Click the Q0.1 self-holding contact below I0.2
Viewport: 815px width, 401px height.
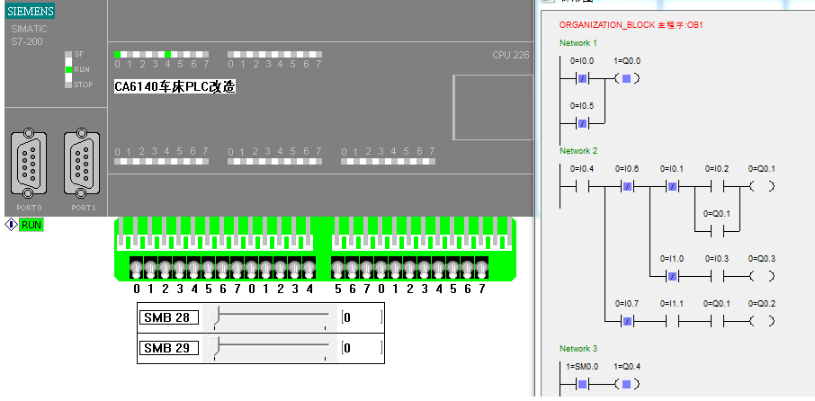point(717,231)
